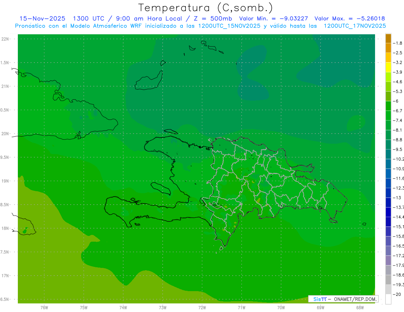Click the "-3.2" color scale value
The height and width of the screenshot is (312, 404).
pyautogui.click(x=398, y=63)
